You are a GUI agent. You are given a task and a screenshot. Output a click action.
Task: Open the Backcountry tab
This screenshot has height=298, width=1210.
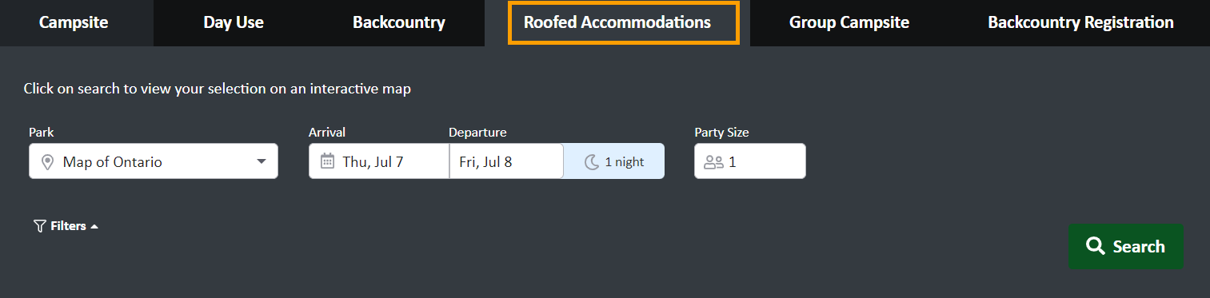click(399, 23)
